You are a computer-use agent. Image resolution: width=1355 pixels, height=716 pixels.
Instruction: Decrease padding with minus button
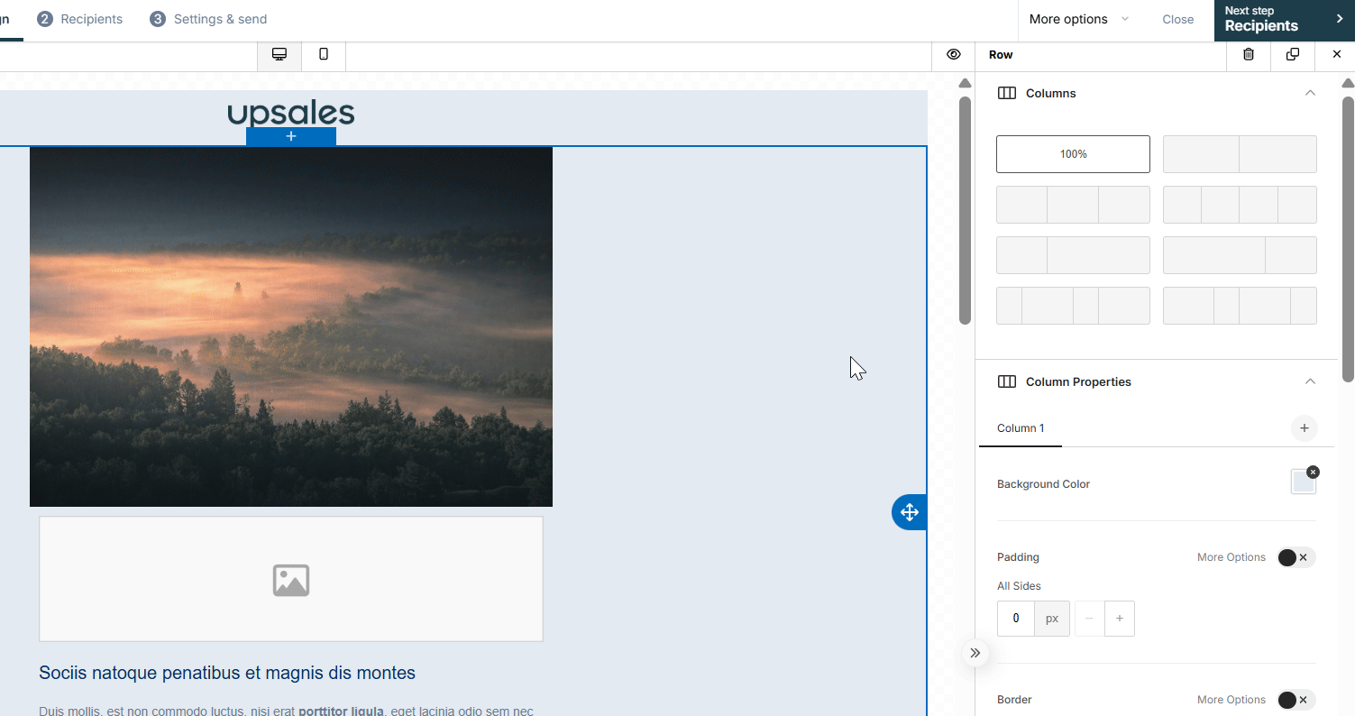[x=1089, y=619]
